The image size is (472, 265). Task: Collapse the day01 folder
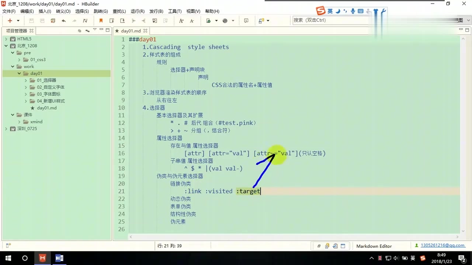19,73
